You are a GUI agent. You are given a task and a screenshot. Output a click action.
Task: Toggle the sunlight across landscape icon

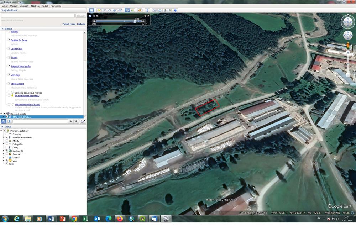132,10
